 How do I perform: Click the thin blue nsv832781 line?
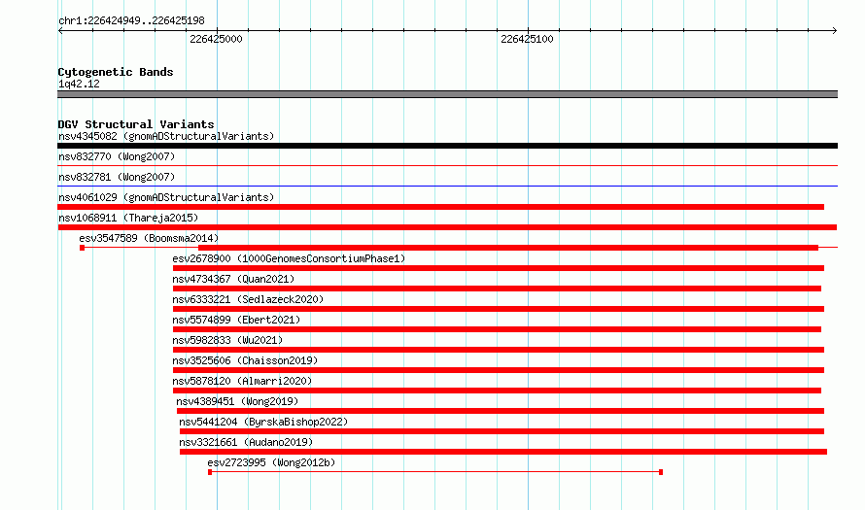click(447, 186)
